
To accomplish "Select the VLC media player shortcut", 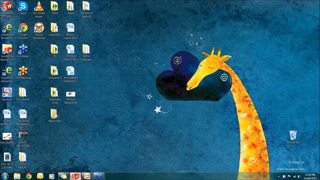I will tap(39, 9).
